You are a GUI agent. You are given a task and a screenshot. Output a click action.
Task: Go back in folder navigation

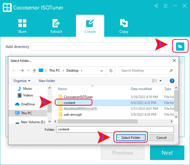click(14, 71)
